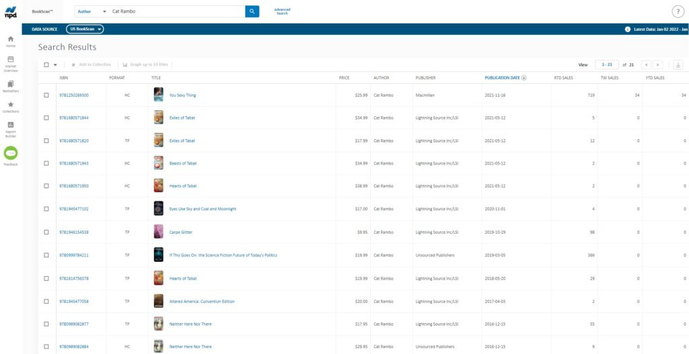Screen dimensions: 689x354
Task: Check the box for ISBN 9781680571950
Action: coord(46,186)
